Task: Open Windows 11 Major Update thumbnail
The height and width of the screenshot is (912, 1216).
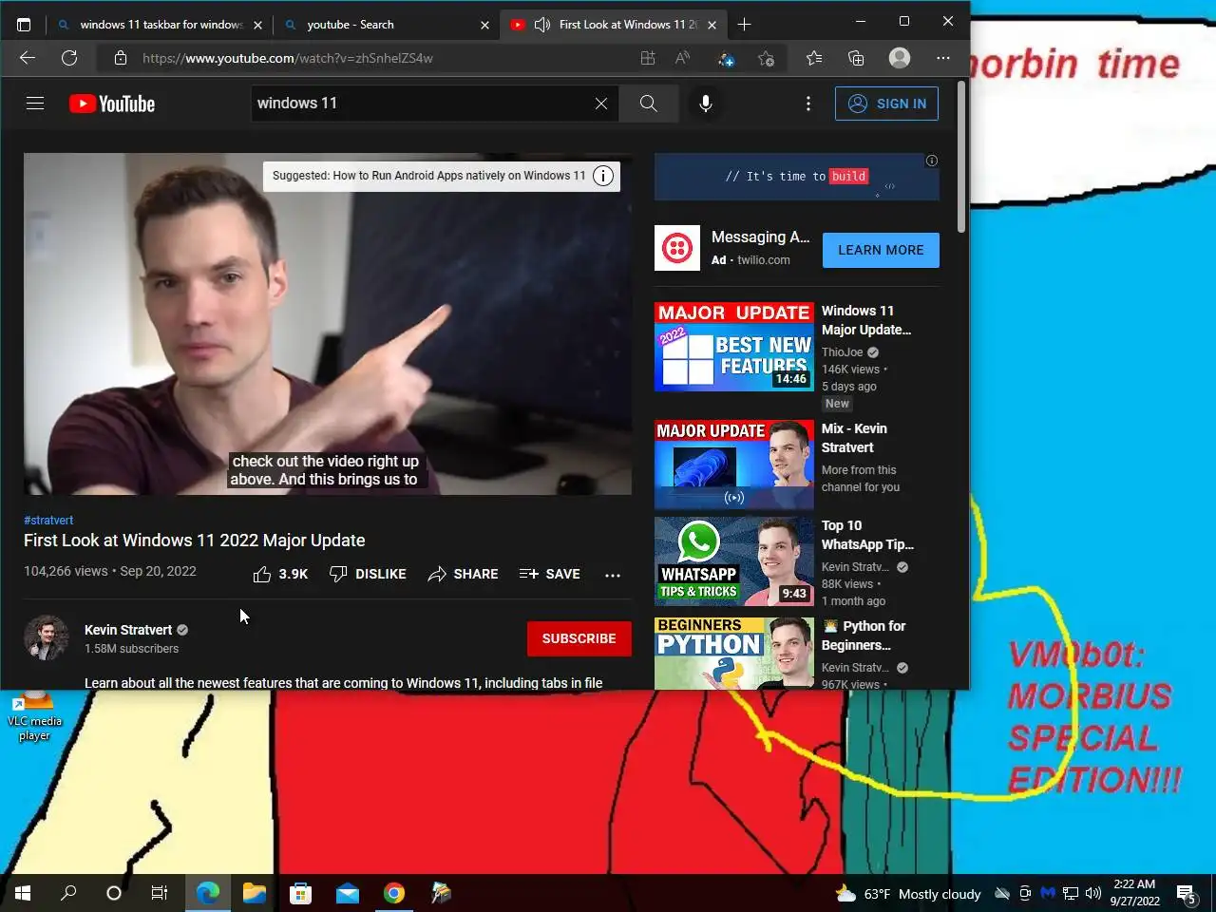Action: click(x=734, y=347)
